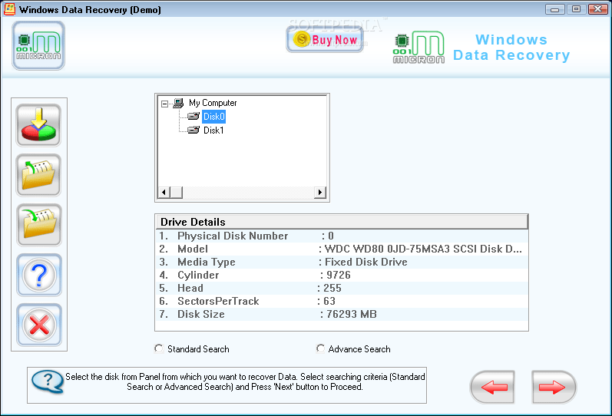Viewport: 612px width, 416px height.
Task: Select Disk0 in the disk tree
Action: (x=214, y=117)
